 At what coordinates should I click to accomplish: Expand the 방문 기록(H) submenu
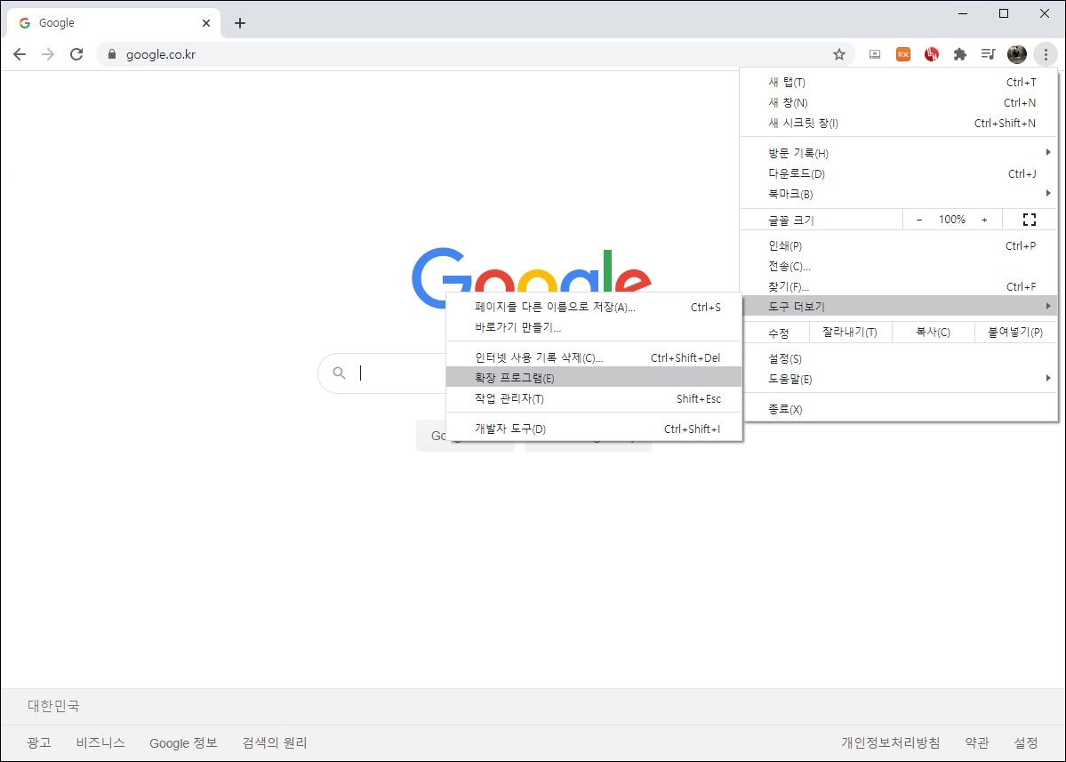tap(899, 153)
